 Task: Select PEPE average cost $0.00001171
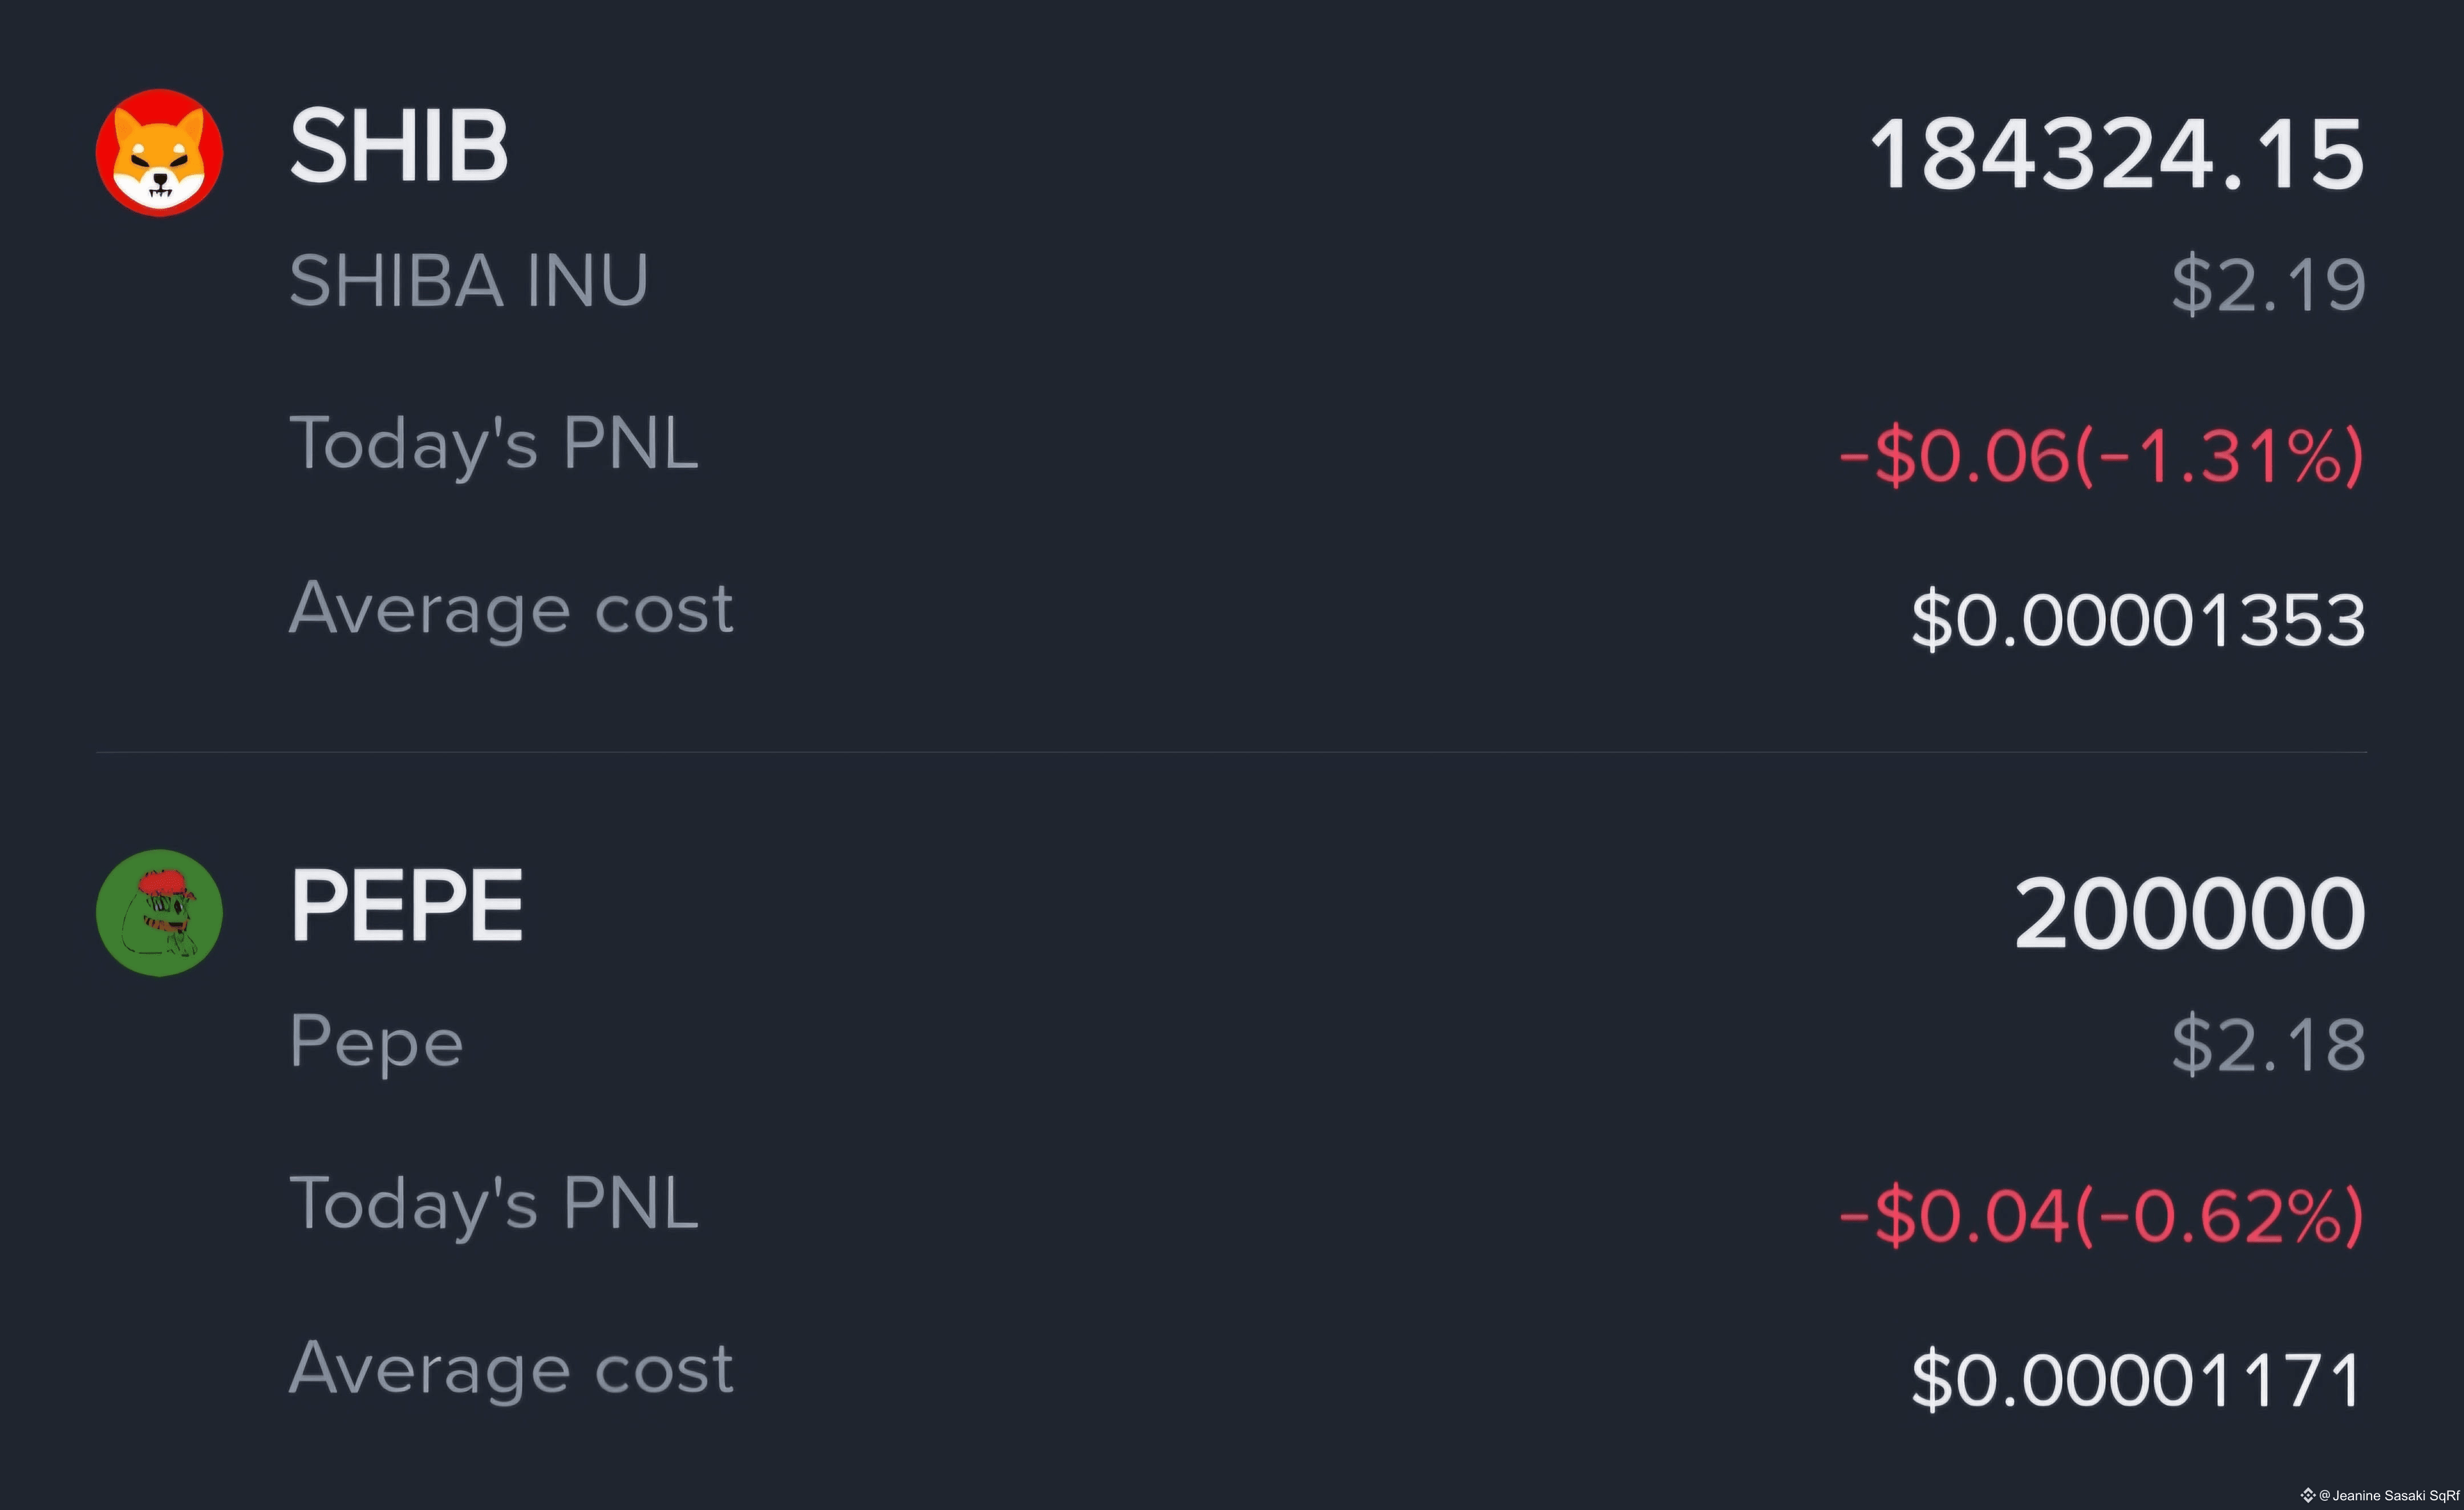[2138, 1380]
